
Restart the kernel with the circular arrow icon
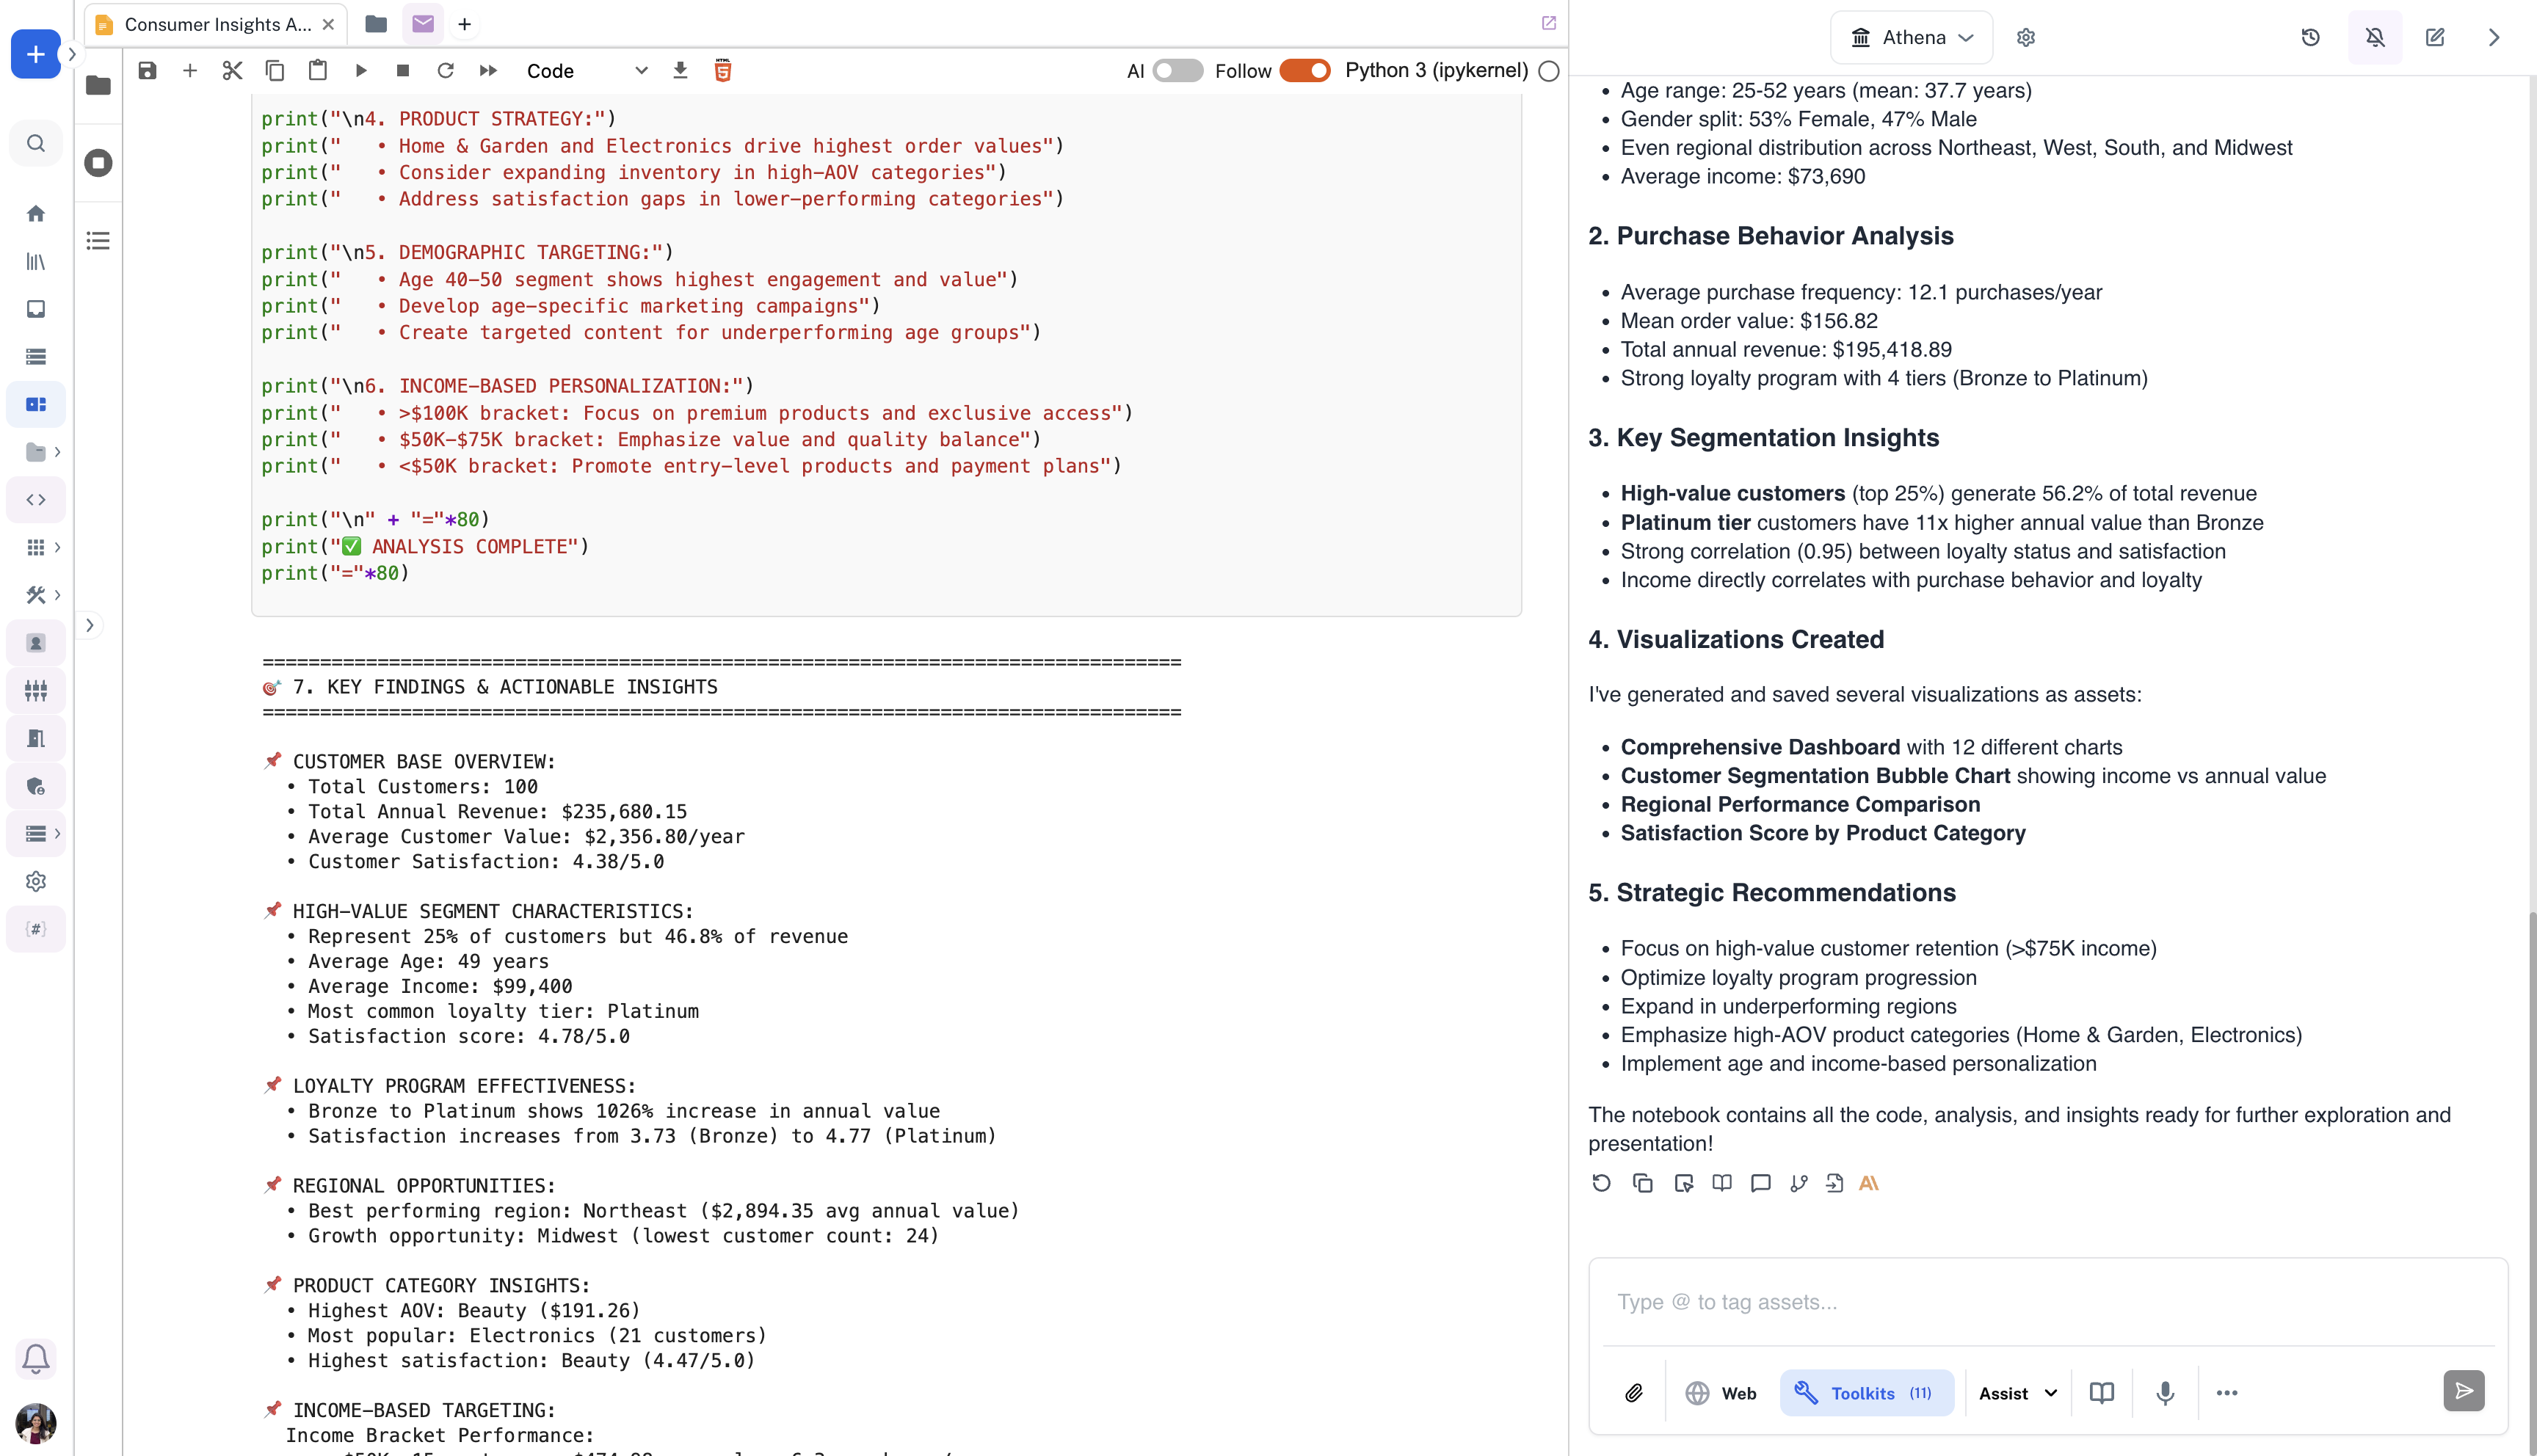click(x=446, y=71)
